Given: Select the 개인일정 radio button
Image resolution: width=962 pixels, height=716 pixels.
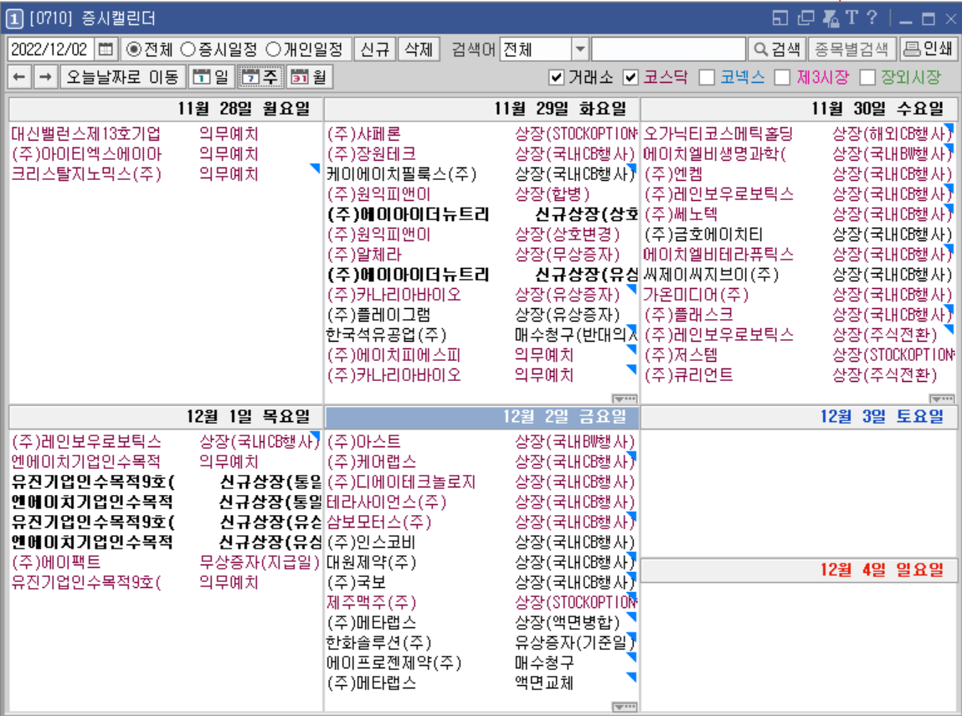Looking at the screenshot, I should [x=273, y=49].
